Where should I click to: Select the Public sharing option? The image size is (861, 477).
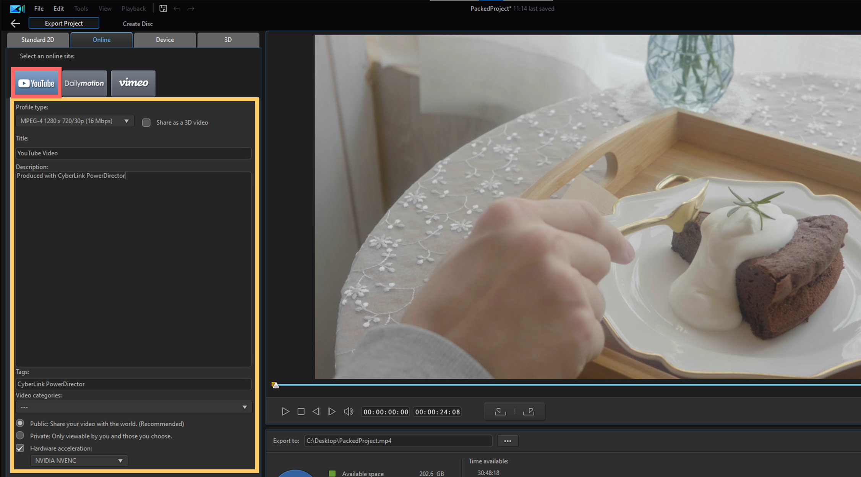tap(20, 423)
